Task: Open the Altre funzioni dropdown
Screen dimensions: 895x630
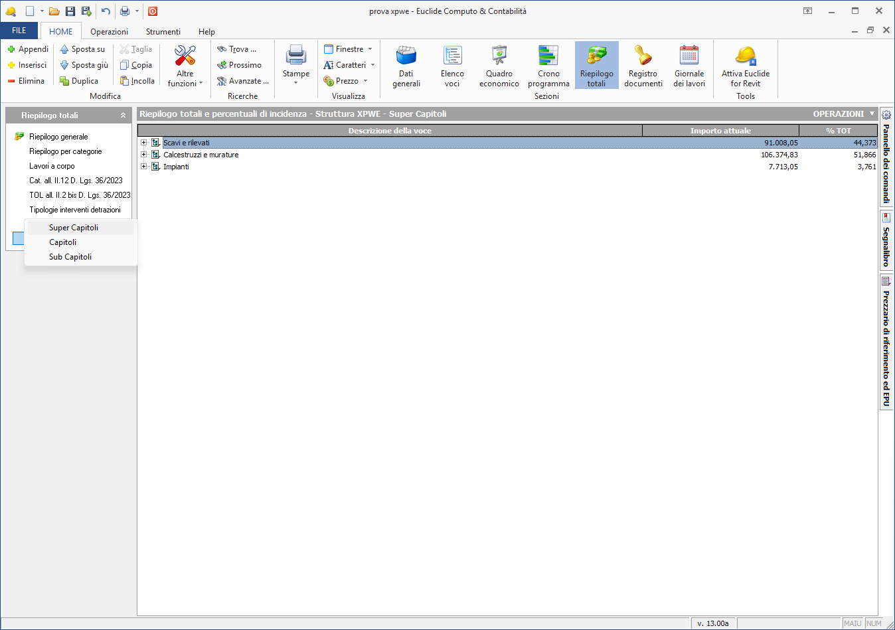Action: pos(185,65)
